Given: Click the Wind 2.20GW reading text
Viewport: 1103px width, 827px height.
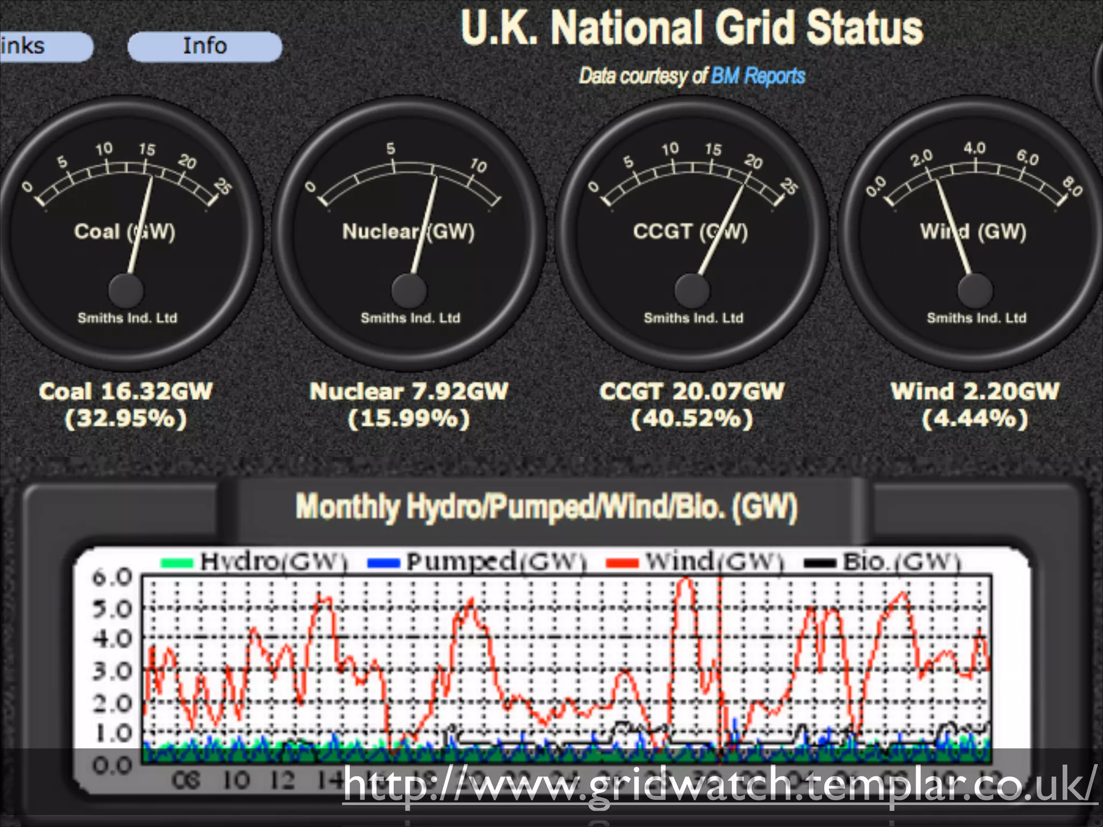Looking at the screenshot, I should coord(975,391).
